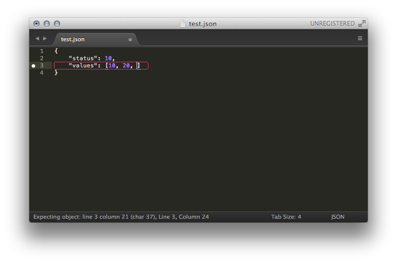The image size is (397, 263).
Task: Click the "values" key on line 3
Action: pyautogui.click(x=83, y=65)
